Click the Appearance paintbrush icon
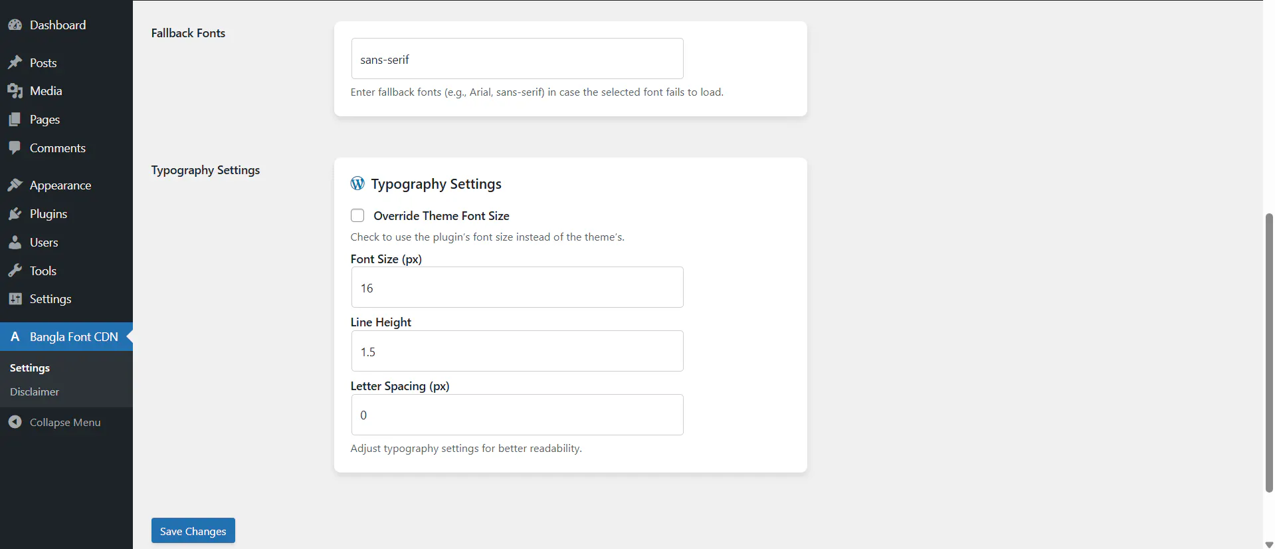This screenshot has width=1275, height=549. click(15, 185)
